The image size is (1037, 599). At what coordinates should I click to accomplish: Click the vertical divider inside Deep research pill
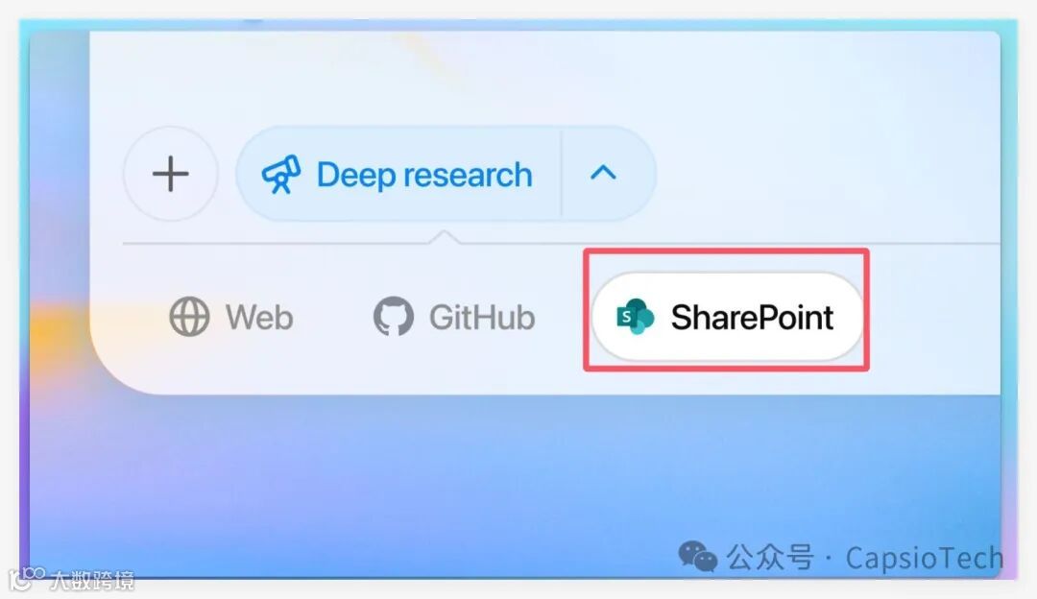pyautogui.click(x=562, y=174)
